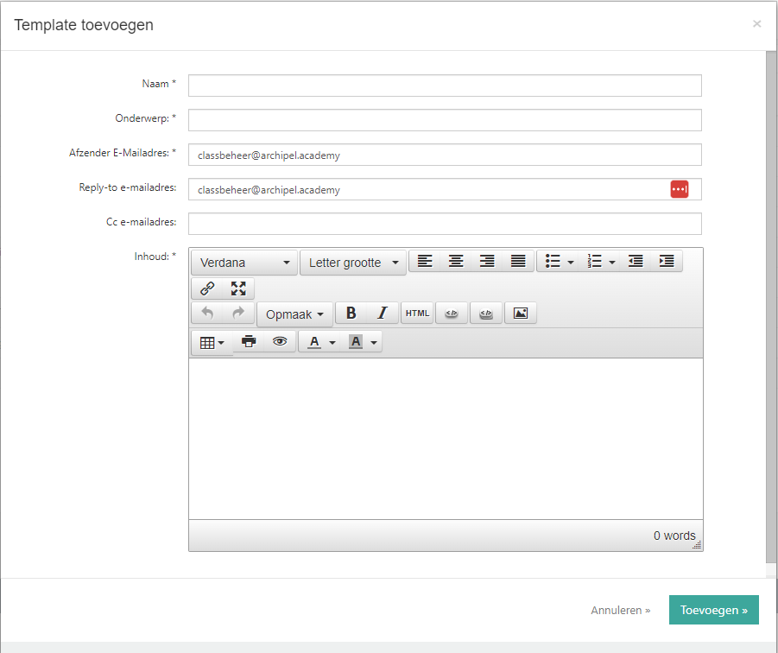Open the Verdana font family dropdown
The height and width of the screenshot is (653, 778).
[244, 263]
